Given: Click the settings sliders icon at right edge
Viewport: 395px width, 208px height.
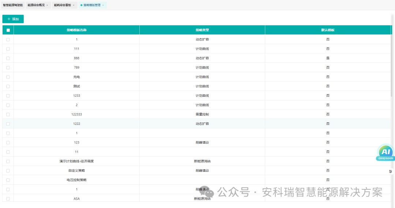Looking at the screenshot, I should point(390,171).
